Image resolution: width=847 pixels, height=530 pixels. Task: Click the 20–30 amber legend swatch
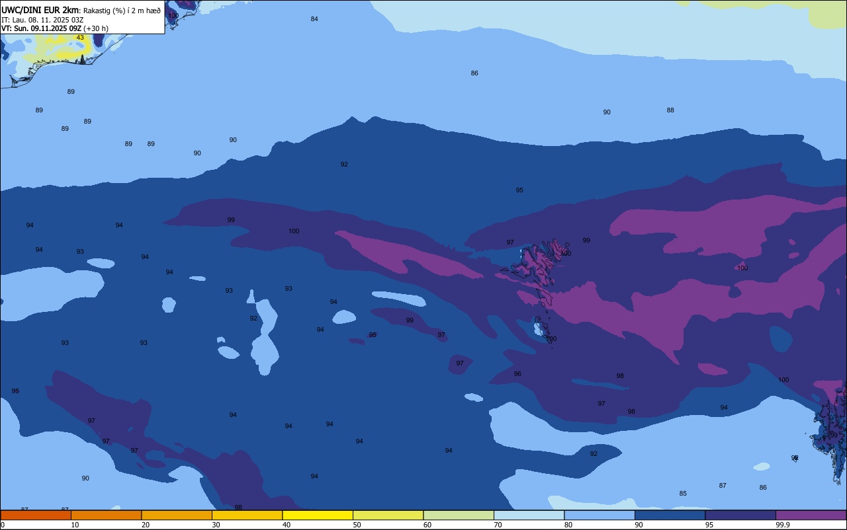click(x=177, y=515)
